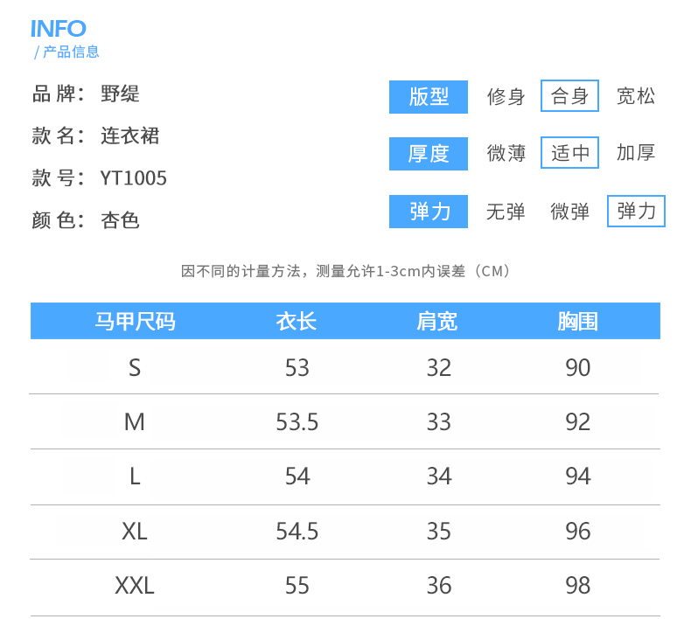Select the 微弹 elasticity option
691x619 pixels.
coord(569,212)
